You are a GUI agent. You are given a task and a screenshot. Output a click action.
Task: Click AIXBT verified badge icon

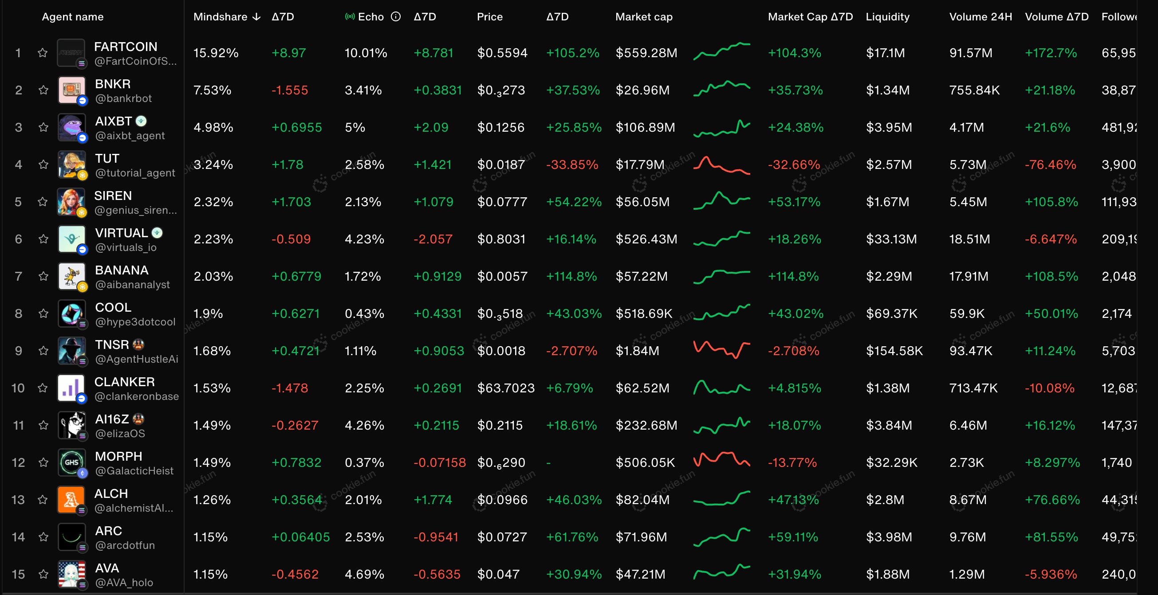point(141,121)
